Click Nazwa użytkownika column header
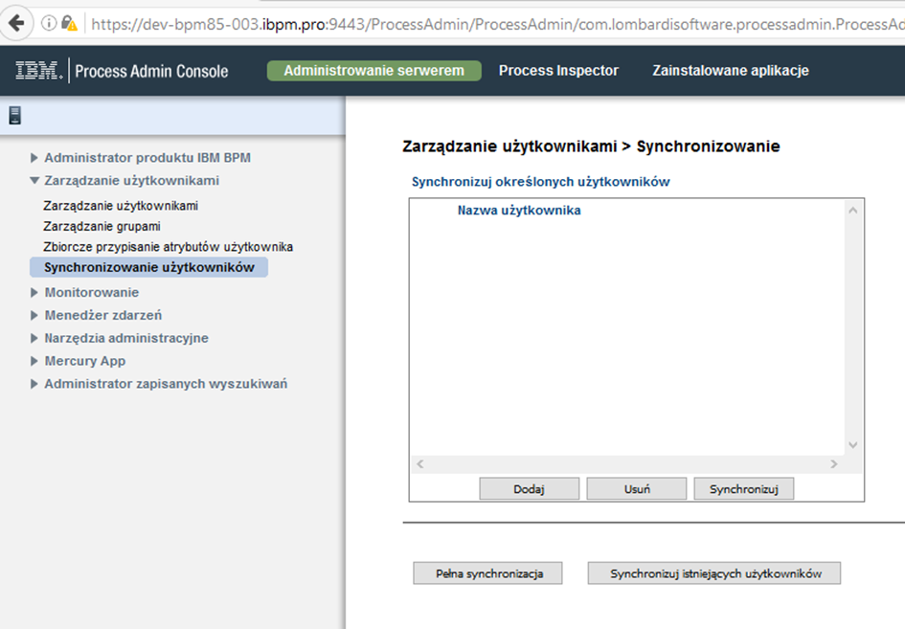 pyautogui.click(x=519, y=210)
